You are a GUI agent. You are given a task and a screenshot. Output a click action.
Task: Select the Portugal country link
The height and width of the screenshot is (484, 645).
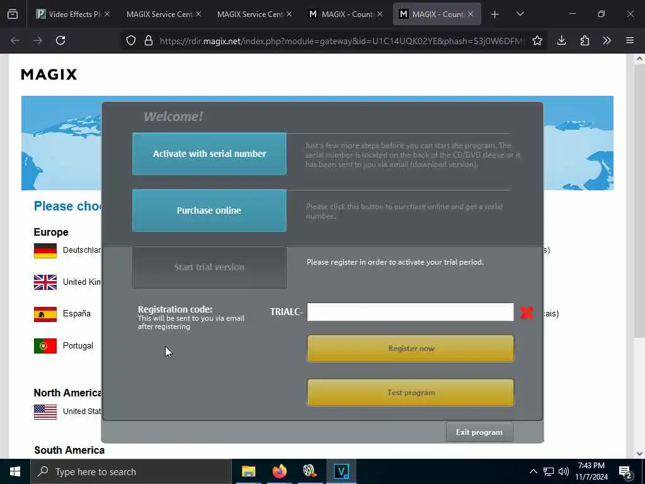click(x=77, y=346)
